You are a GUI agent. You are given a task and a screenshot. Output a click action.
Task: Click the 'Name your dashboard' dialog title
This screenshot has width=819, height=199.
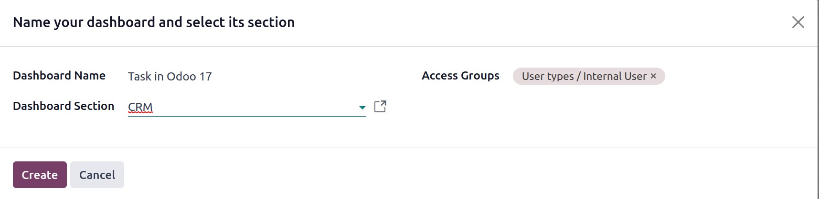coord(154,22)
